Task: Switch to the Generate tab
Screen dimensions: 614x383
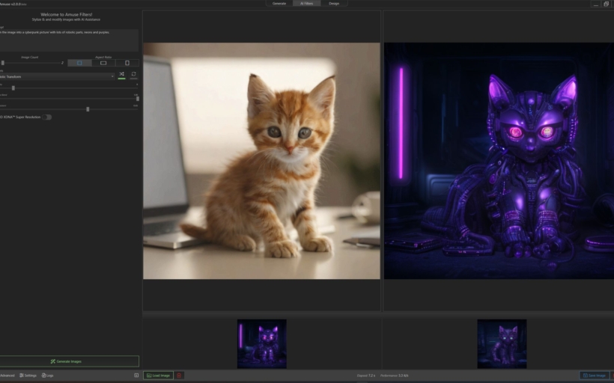Action: (x=279, y=4)
